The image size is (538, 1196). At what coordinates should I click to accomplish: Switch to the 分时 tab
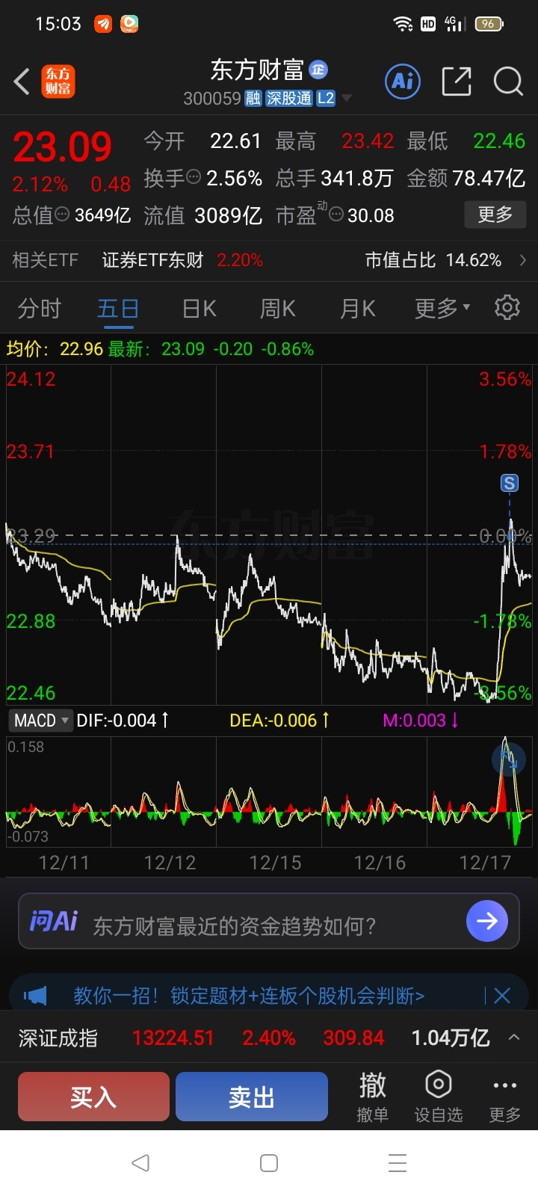pos(39,308)
